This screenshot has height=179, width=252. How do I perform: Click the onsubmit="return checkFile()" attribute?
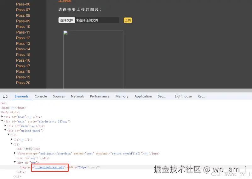click(x=120, y=154)
